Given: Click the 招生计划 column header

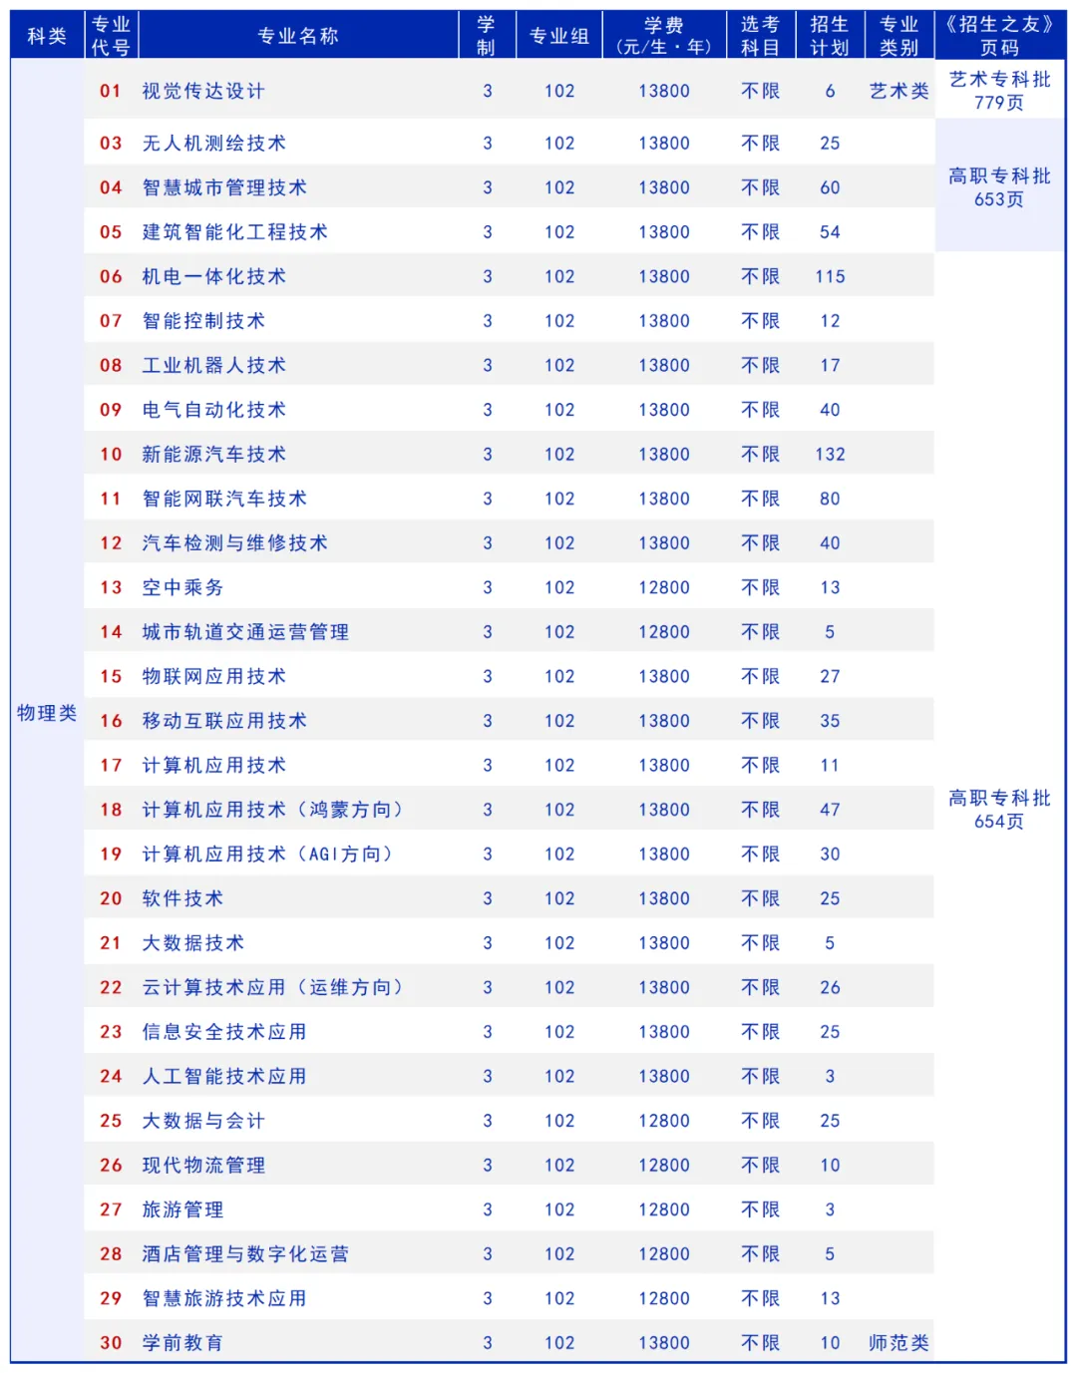Looking at the screenshot, I should pos(830,36).
